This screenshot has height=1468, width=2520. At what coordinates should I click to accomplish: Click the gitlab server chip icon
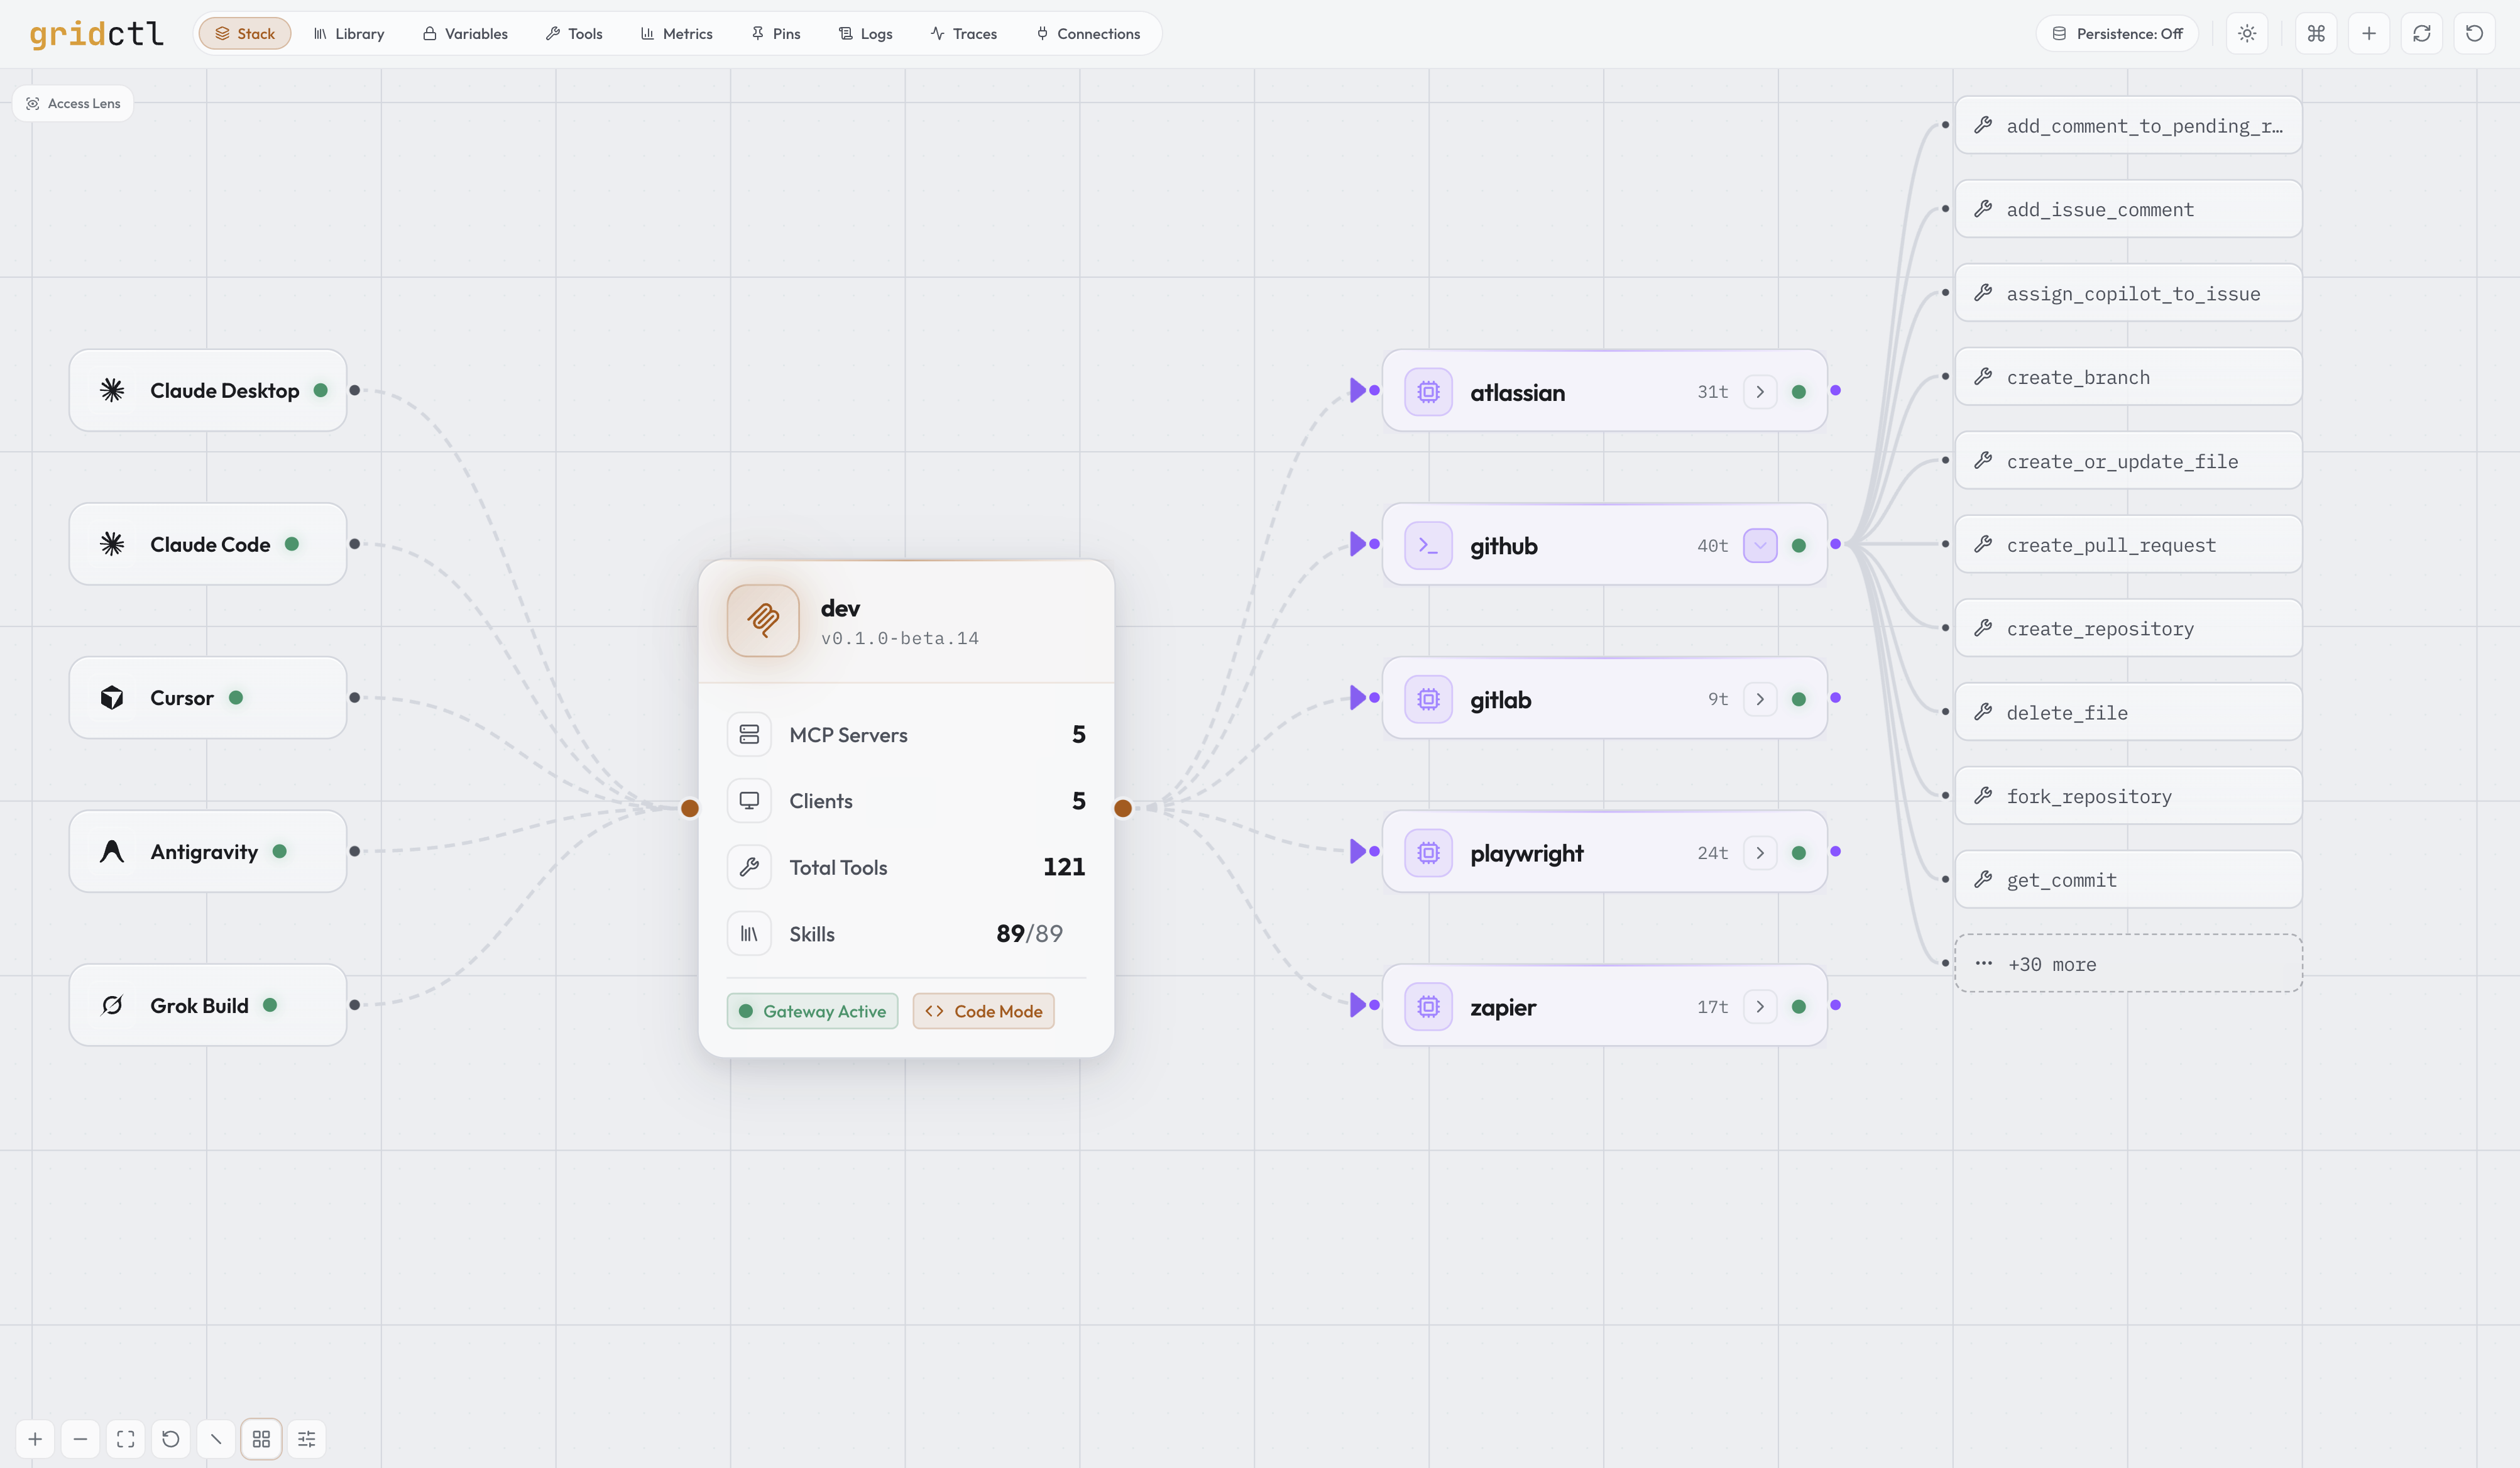point(1429,700)
